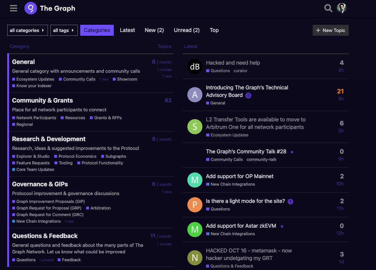Open New Chain Integrations under Governance & GIPs
Viewport: 376px width, 270px height.
click(37, 221)
